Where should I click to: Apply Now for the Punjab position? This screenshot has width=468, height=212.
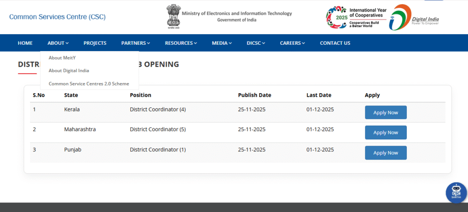click(x=386, y=153)
